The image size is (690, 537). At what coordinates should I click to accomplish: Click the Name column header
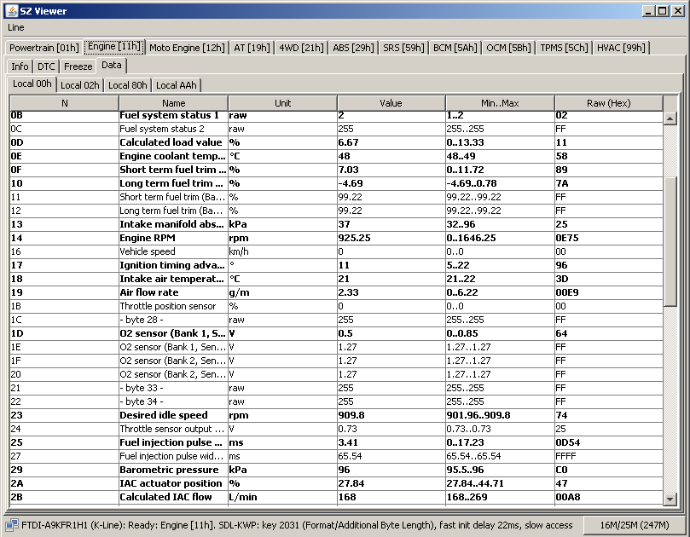click(173, 103)
